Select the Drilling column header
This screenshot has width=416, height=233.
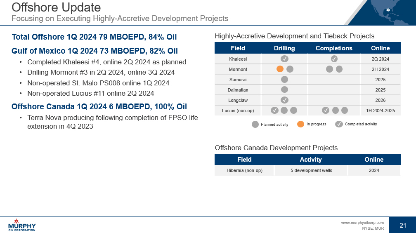click(284, 48)
